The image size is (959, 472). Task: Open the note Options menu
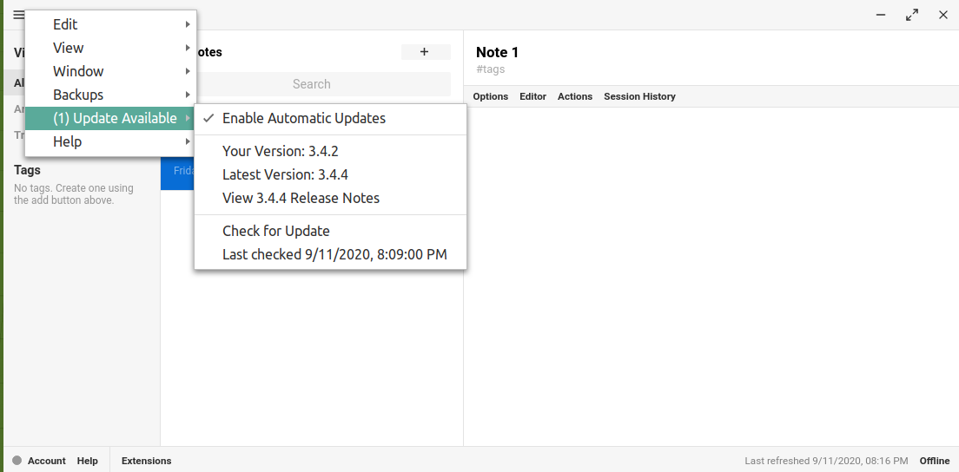pyautogui.click(x=491, y=96)
